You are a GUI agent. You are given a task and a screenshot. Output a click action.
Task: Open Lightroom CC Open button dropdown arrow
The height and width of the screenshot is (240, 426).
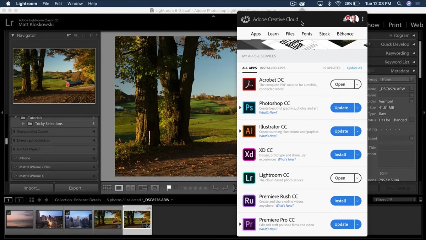(358, 178)
